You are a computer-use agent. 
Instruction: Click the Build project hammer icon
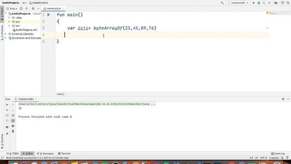[x=222, y=3]
